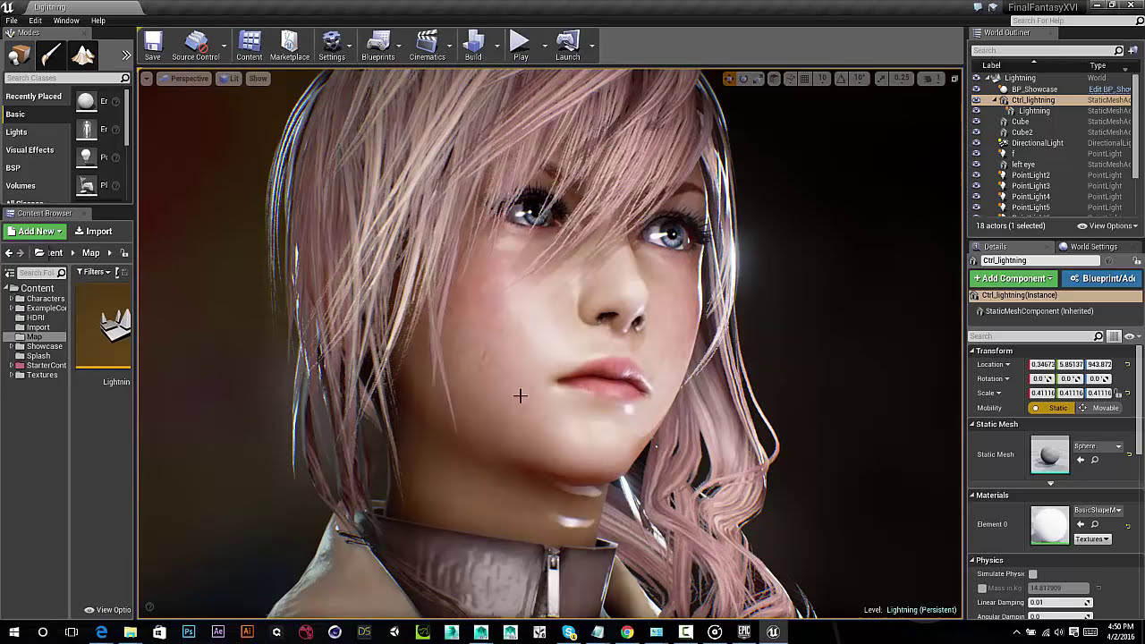Open the Blueprints toolbar menu
This screenshot has width=1145, height=644.
click(378, 46)
